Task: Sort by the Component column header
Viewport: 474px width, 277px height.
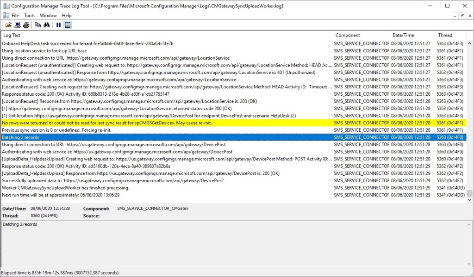Action: tap(361, 35)
